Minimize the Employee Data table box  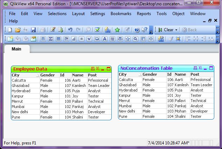[x=103, y=69]
